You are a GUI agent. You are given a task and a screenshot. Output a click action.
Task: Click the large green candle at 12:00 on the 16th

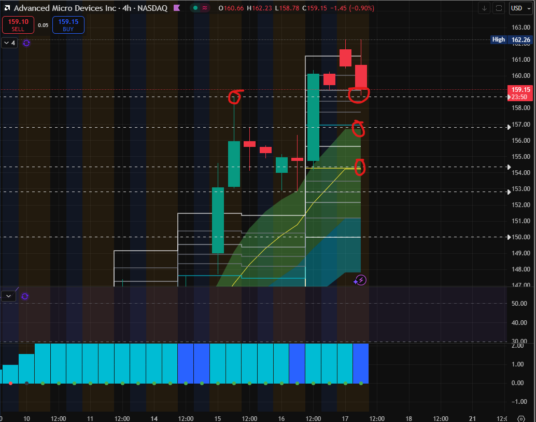(313, 117)
